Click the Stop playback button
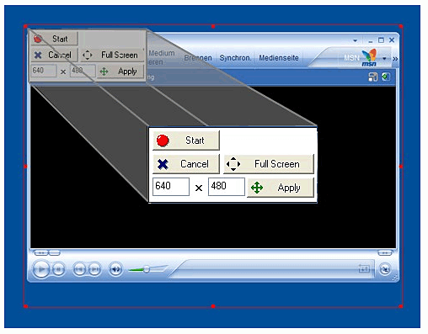The height and width of the screenshot is (334, 428). (58, 269)
